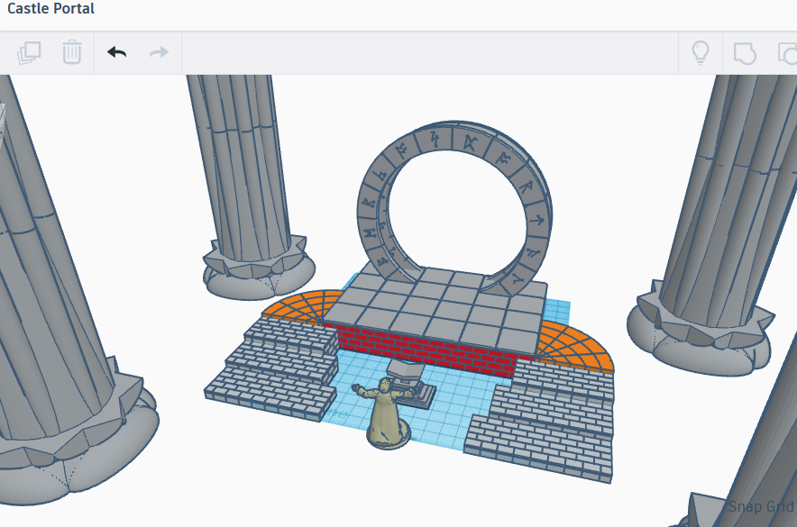Show all hidden shapes using lightbulb icon

pos(701,53)
